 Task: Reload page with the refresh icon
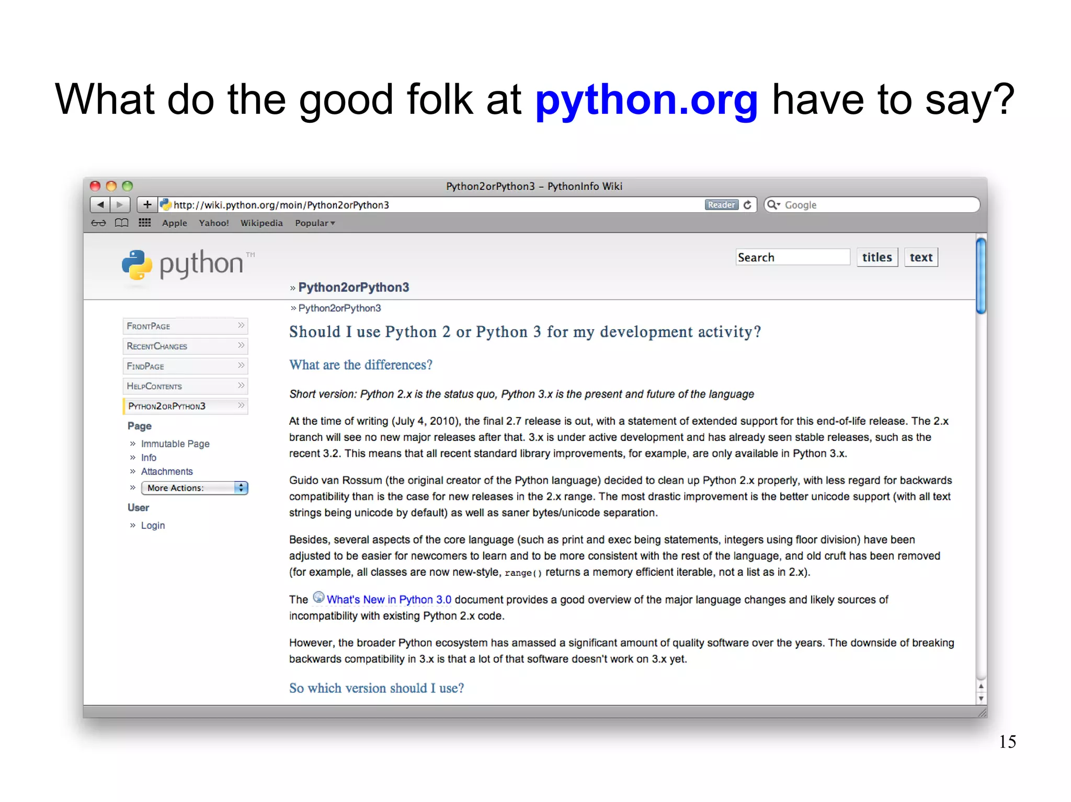[748, 205]
